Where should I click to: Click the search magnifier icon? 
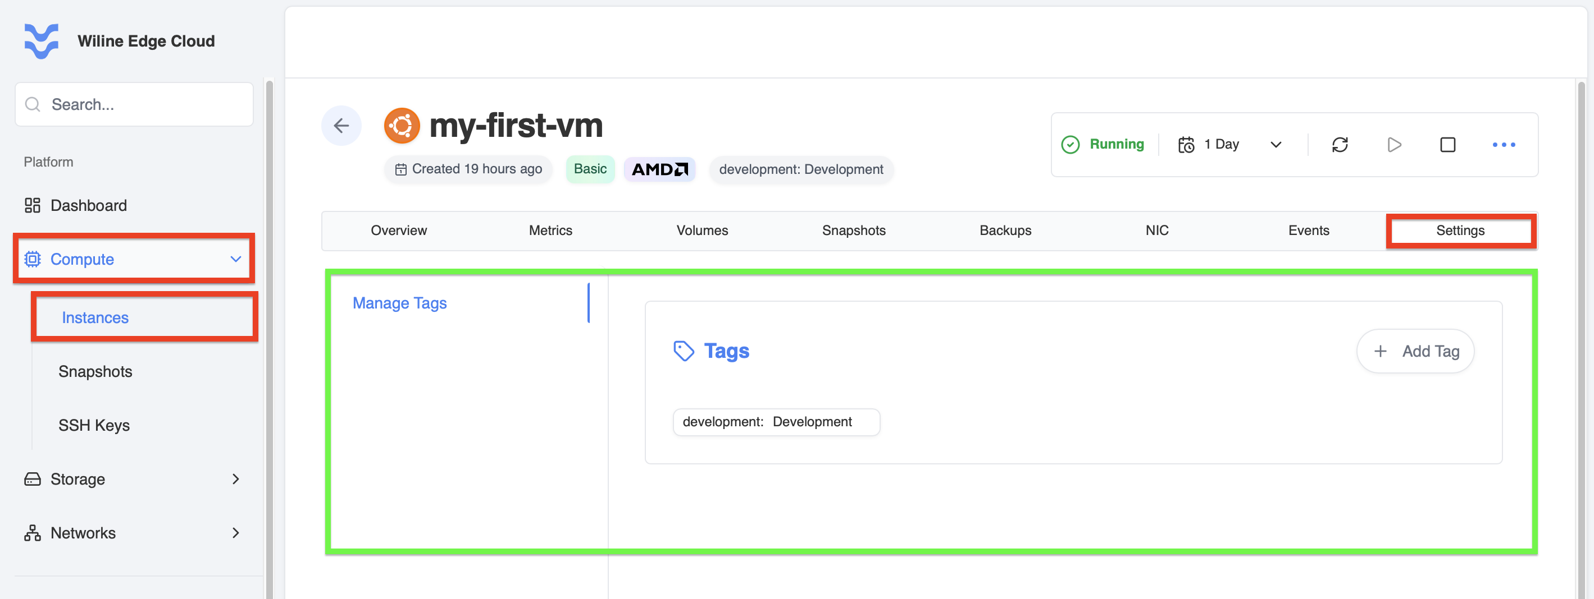[33, 104]
